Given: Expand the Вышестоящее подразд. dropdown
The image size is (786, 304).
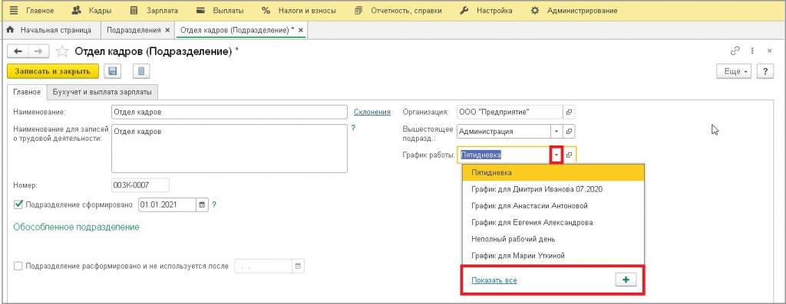Looking at the screenshot, I should click(x=556, y=132).
